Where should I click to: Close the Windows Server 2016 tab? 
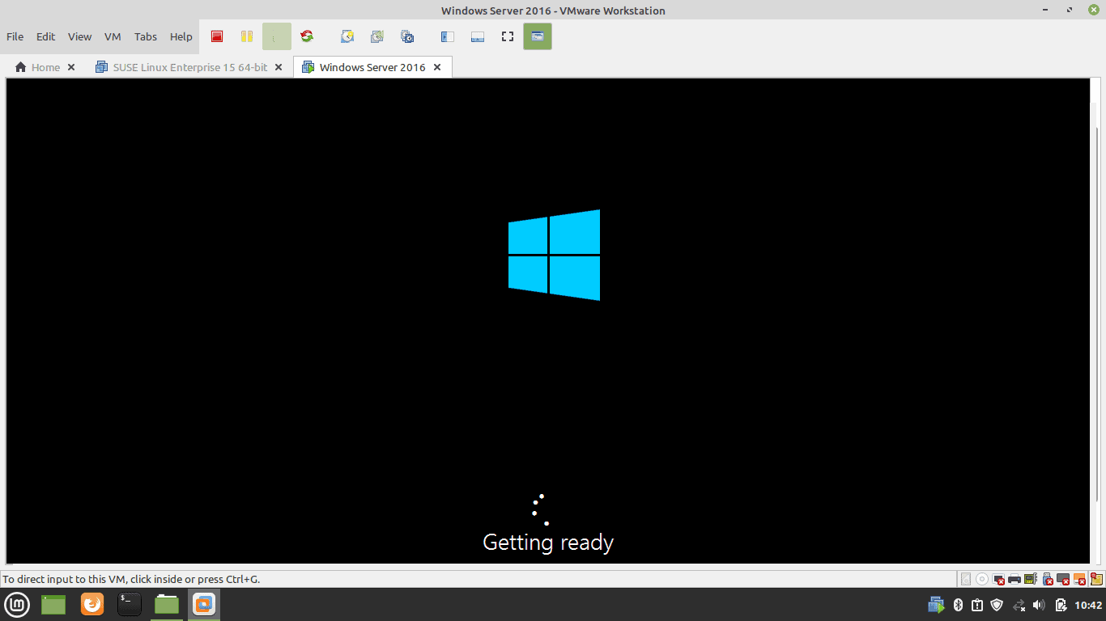coord(437,67)
